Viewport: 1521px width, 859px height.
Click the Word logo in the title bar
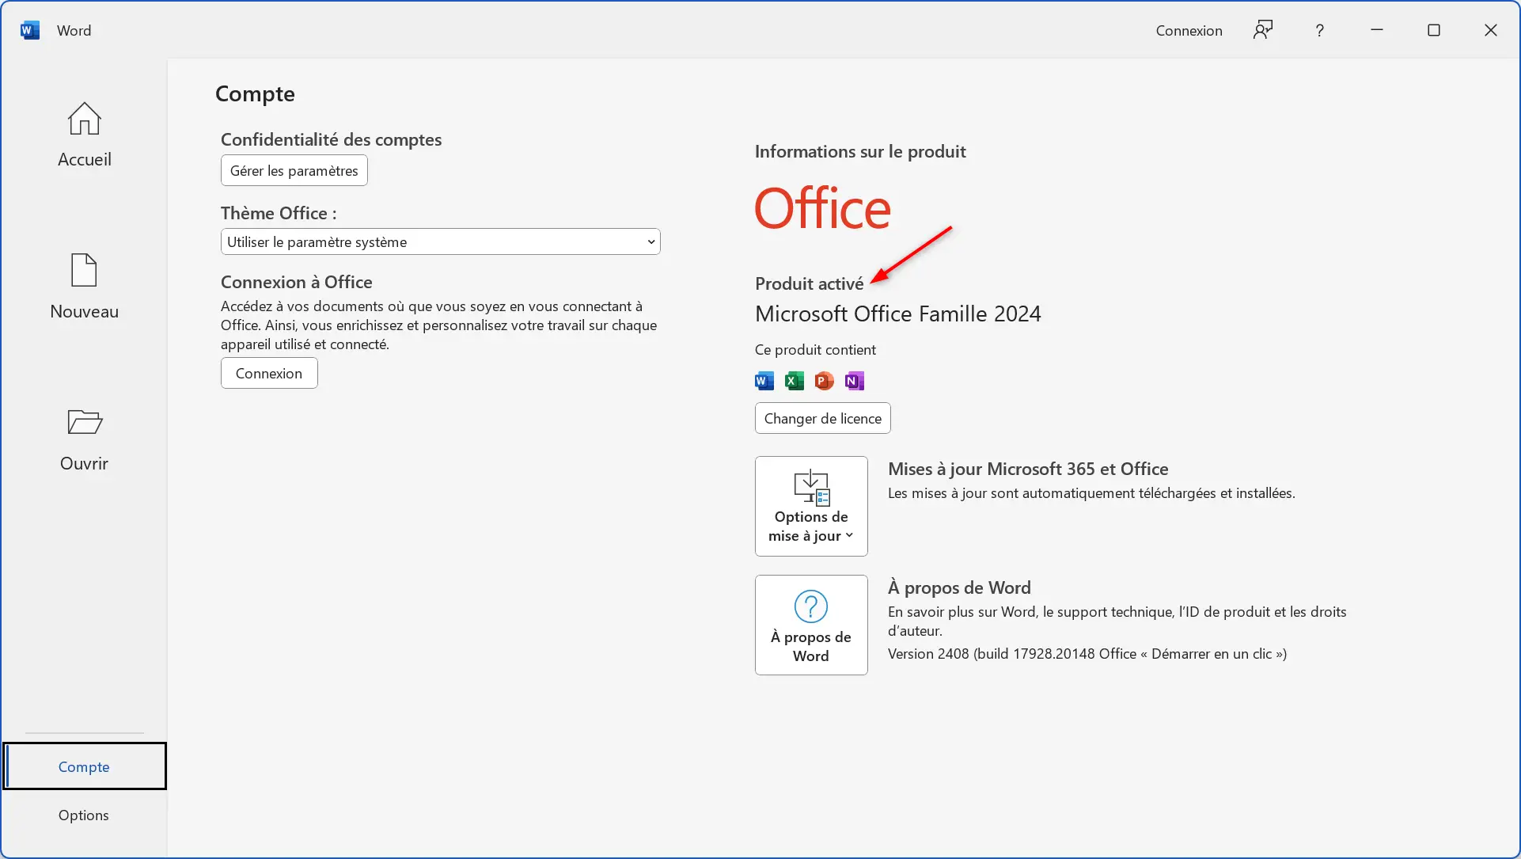pyautogui.click(x=29, y=29)
